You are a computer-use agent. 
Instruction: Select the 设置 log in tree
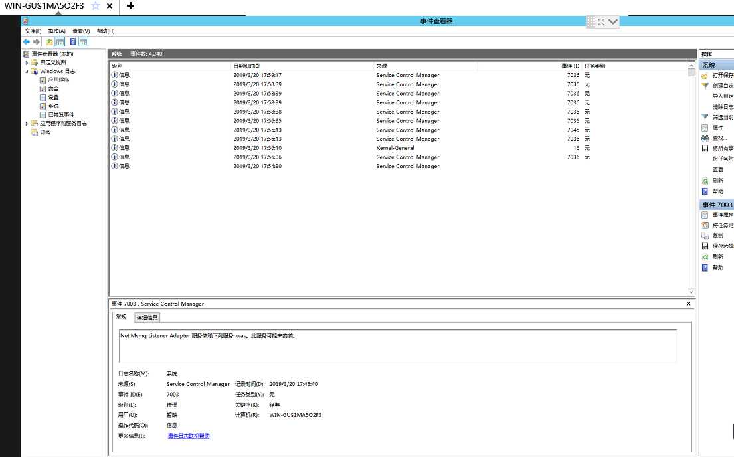53,98
